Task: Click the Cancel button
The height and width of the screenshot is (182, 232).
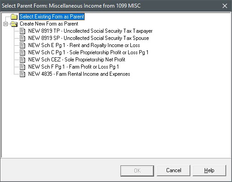Action: point(173,170)
